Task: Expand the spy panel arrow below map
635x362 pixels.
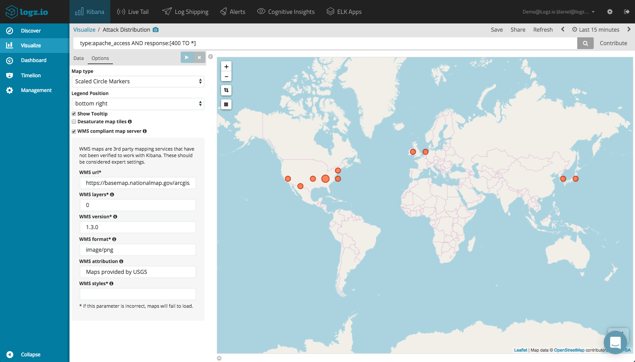Action: [219, 358]
